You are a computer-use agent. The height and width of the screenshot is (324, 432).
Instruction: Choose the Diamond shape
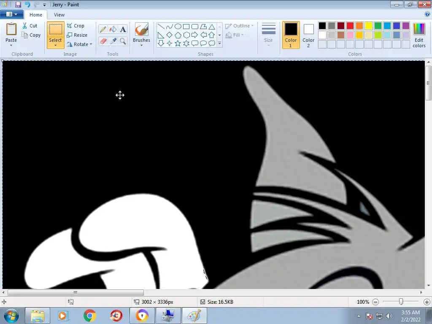[170, 35]
